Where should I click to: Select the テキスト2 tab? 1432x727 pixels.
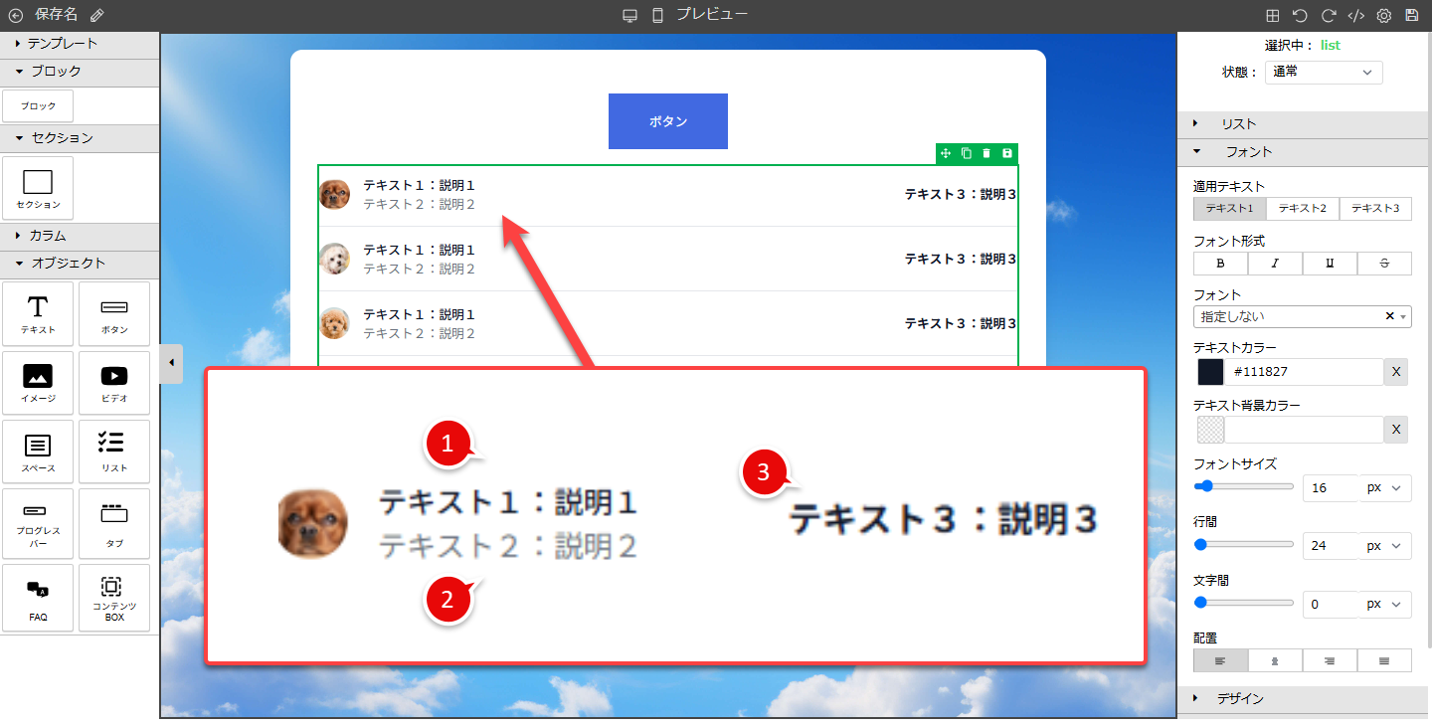(1303, 209)
